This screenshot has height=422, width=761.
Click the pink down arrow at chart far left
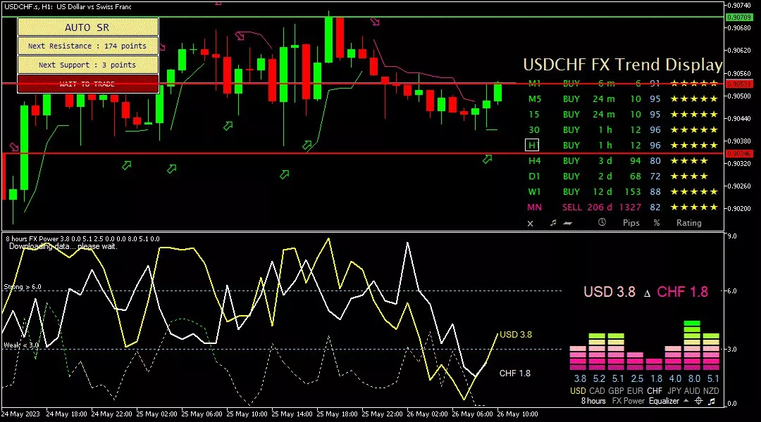click(13, 148)
